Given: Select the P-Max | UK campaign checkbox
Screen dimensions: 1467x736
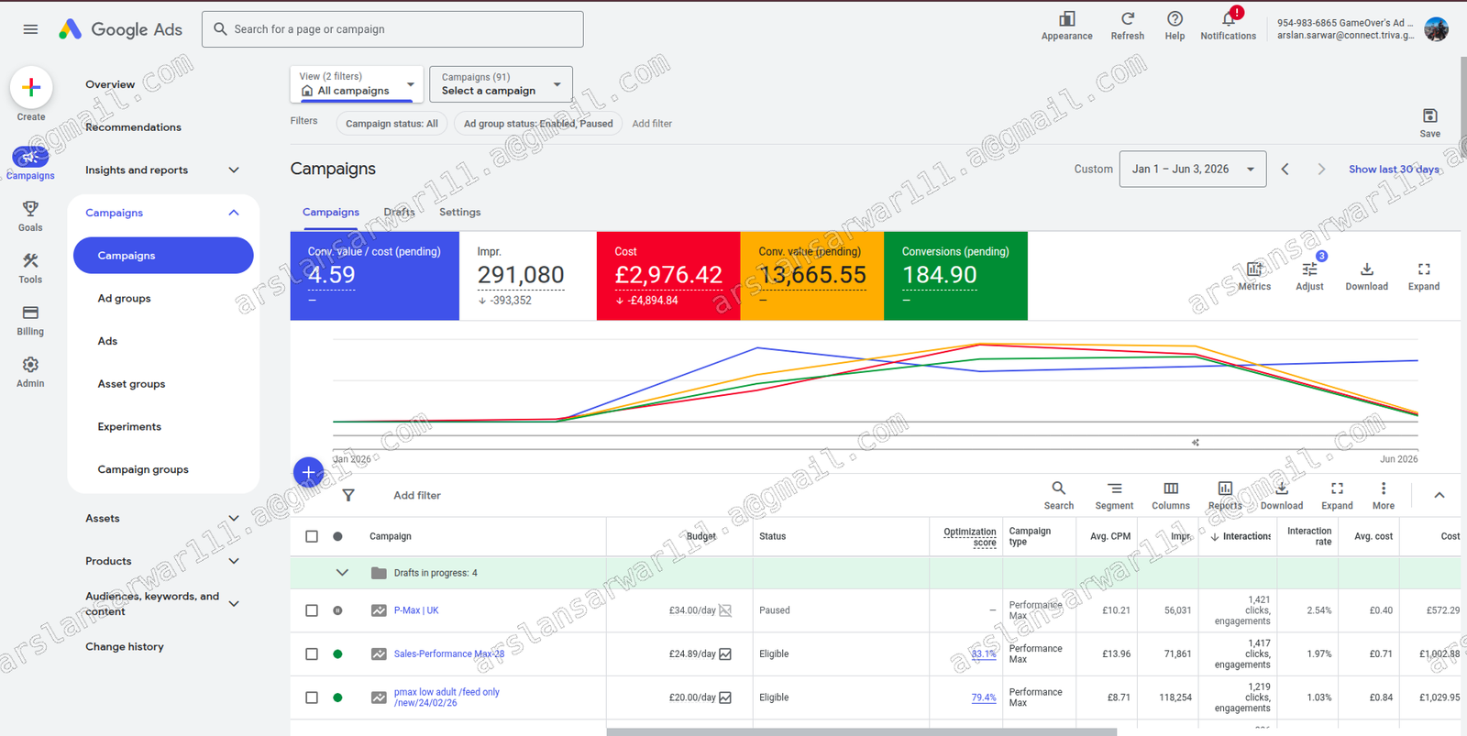Looking at the screenshot, I should click(312, 610).
